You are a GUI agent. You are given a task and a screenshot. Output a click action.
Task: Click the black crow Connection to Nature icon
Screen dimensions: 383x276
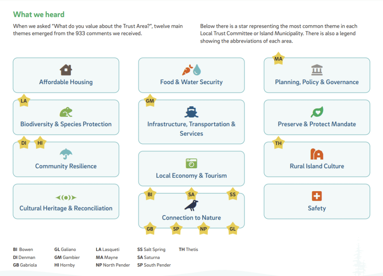pos(191,205)
